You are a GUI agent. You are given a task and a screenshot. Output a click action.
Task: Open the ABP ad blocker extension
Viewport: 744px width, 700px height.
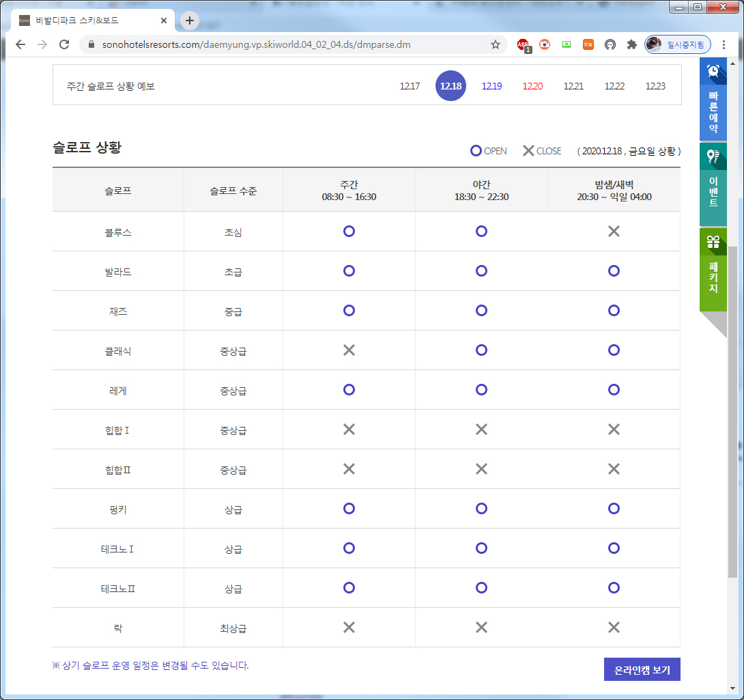coord(524,45)
